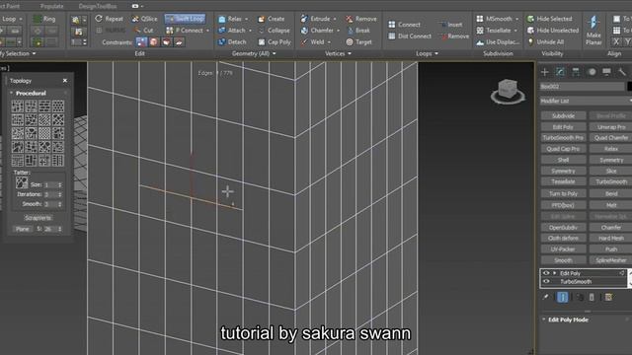Image resolution: width=632 pixels, height=355 pixels.
Task: Click the P Connect tool
Action: tap(185, 31)
